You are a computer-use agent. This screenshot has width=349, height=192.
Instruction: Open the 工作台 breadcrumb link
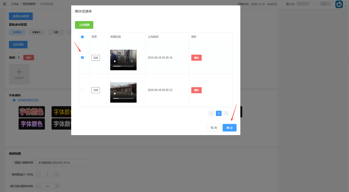pos(15,4)
